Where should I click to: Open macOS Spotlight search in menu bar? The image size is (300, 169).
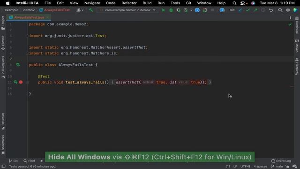pos(234,3)
